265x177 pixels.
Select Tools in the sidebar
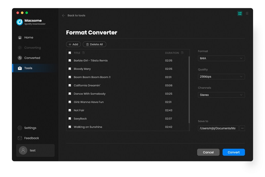(x=28, y=68)
